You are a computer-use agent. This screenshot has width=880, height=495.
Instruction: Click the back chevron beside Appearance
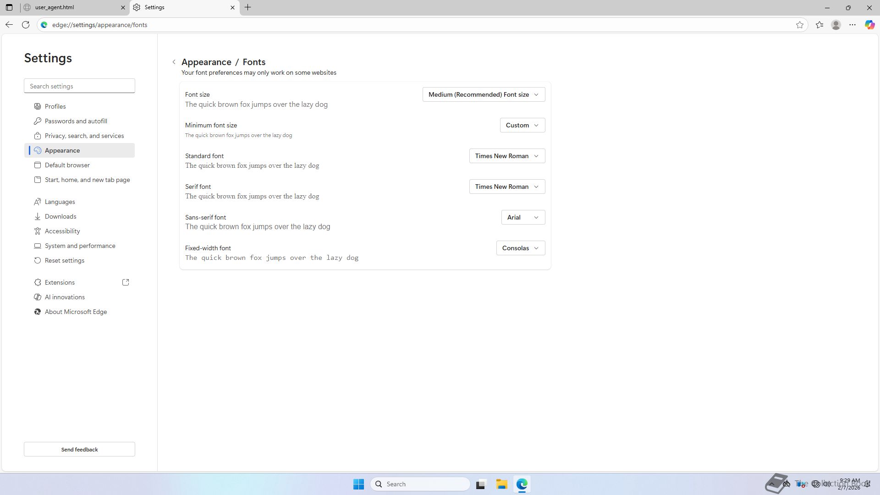click(174, 62)
